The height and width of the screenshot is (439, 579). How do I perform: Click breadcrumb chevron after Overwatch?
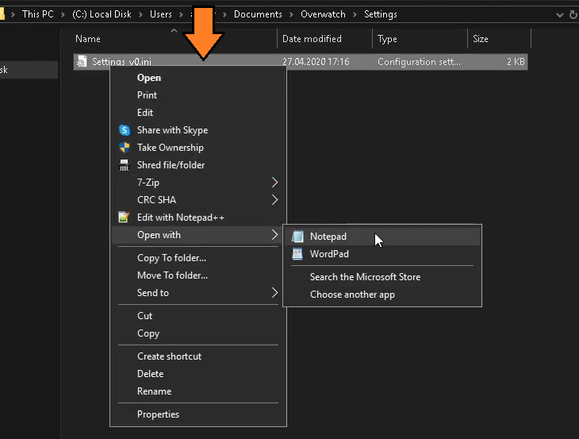355,14
